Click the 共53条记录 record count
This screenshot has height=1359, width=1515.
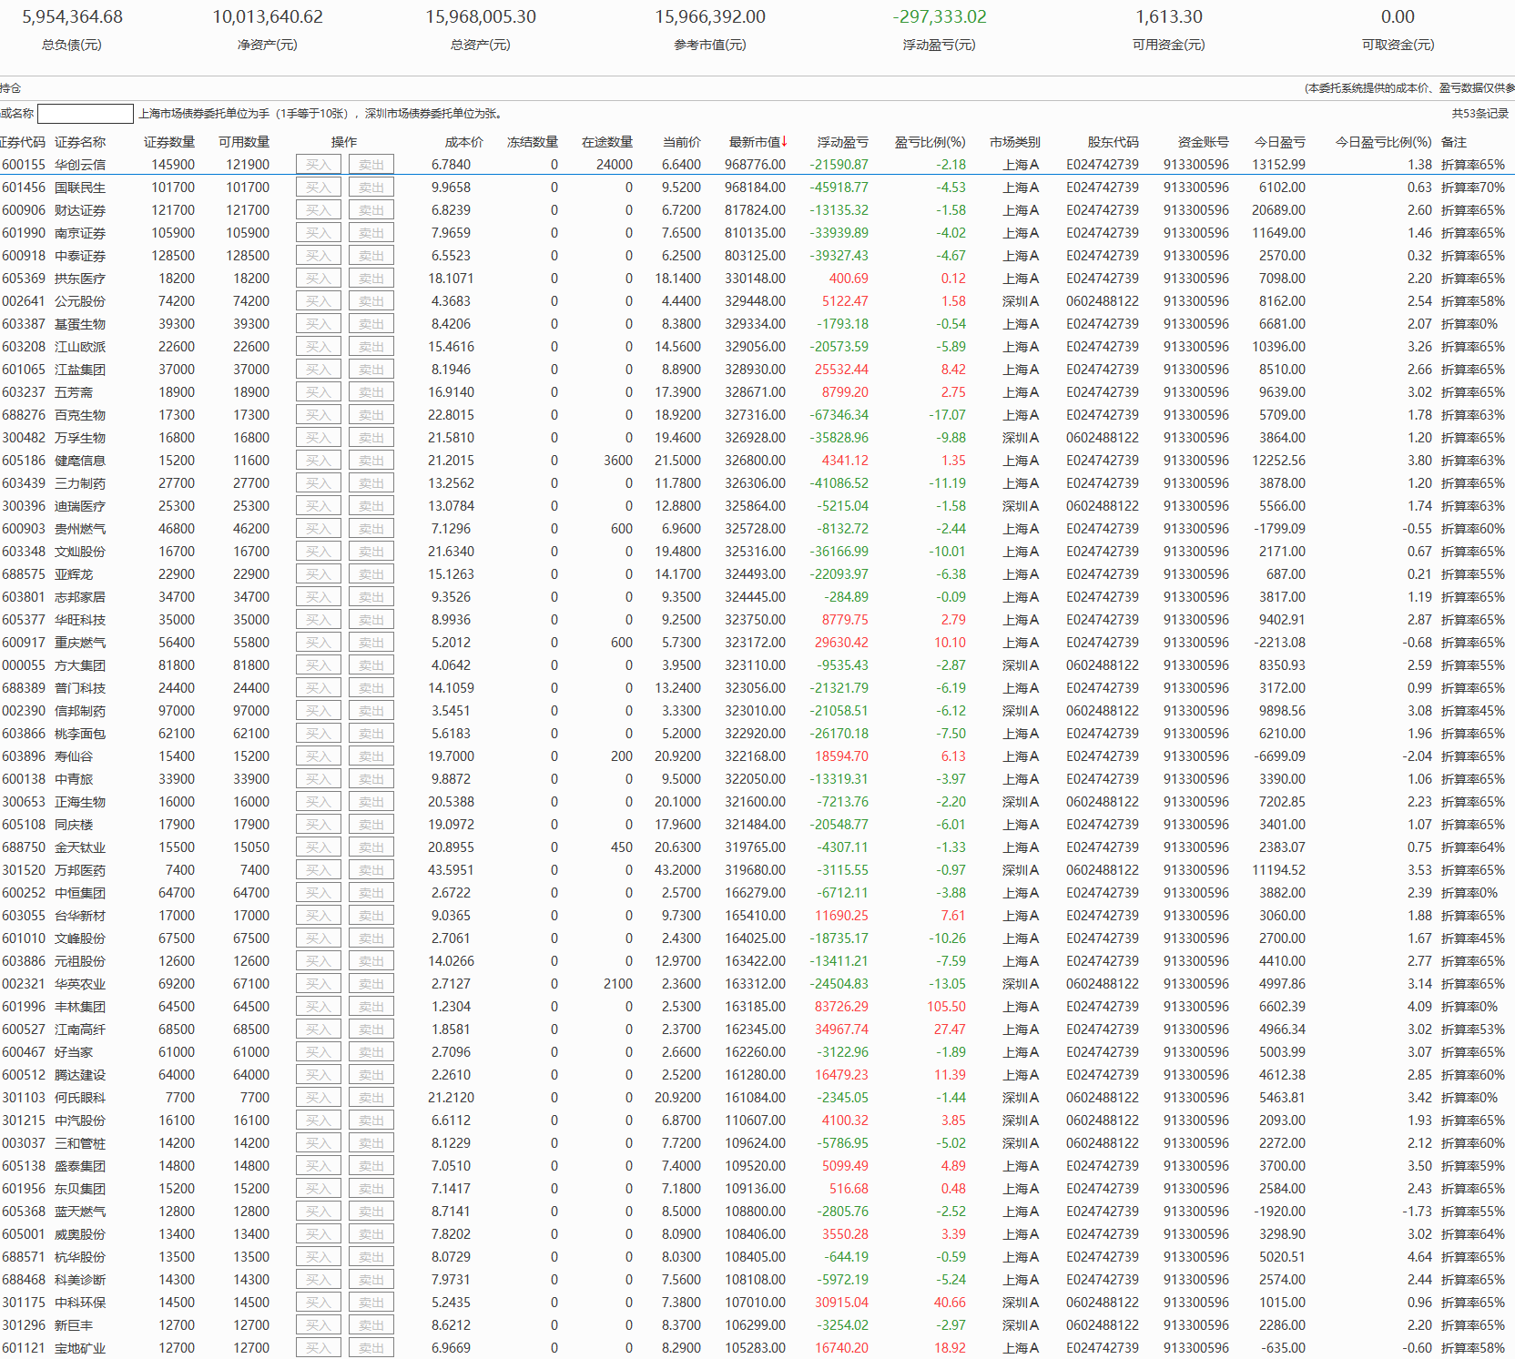click(1480, 114)
